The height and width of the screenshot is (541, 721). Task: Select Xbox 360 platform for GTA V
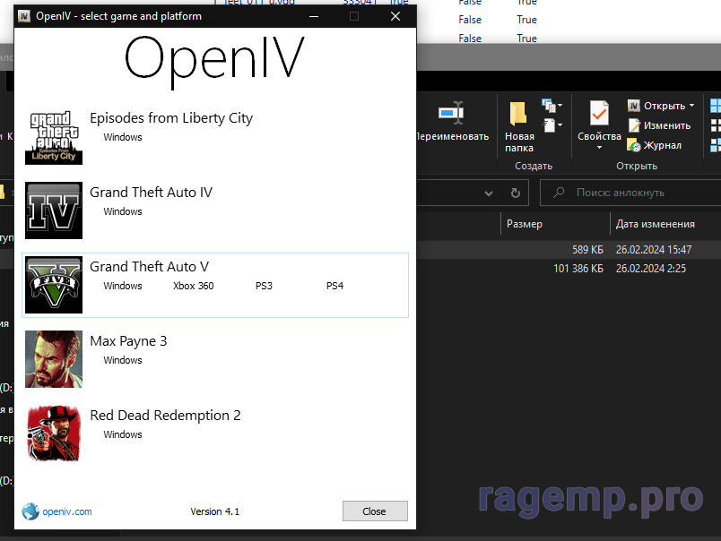[193, 287]
